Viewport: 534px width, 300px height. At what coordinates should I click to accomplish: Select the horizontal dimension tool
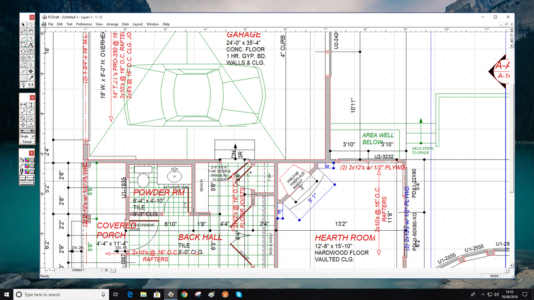24,105
